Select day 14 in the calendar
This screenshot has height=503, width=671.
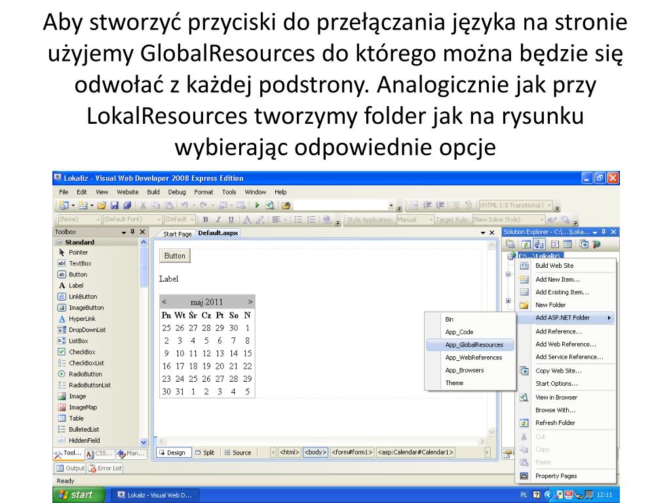233,354
